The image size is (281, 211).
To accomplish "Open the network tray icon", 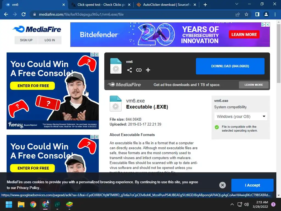I will click(x=240, y=204).
